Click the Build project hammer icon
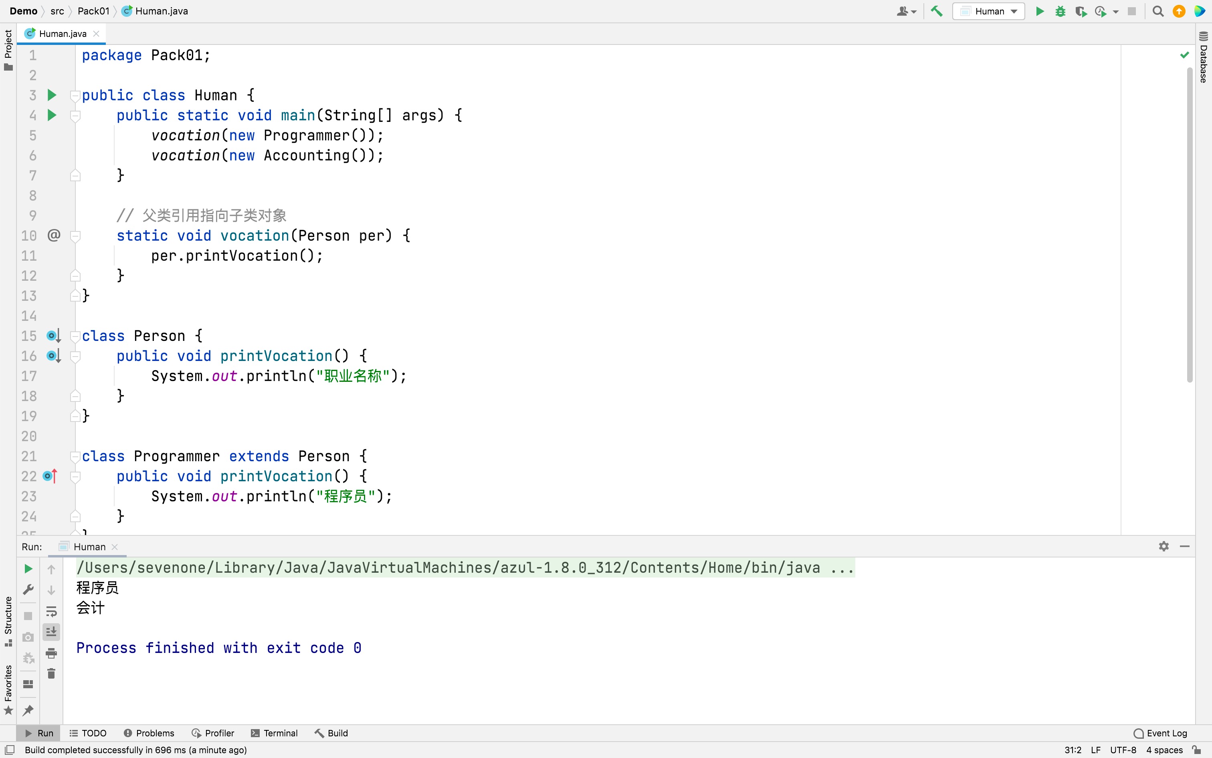This screenshot has width=1212, height=758. point(937,11)
